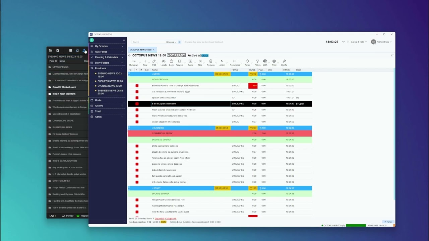This screenshot has width=429, height=241.
Task: Click the ERIZOS link in the rundown header
Action: click(x=205, y=56)
